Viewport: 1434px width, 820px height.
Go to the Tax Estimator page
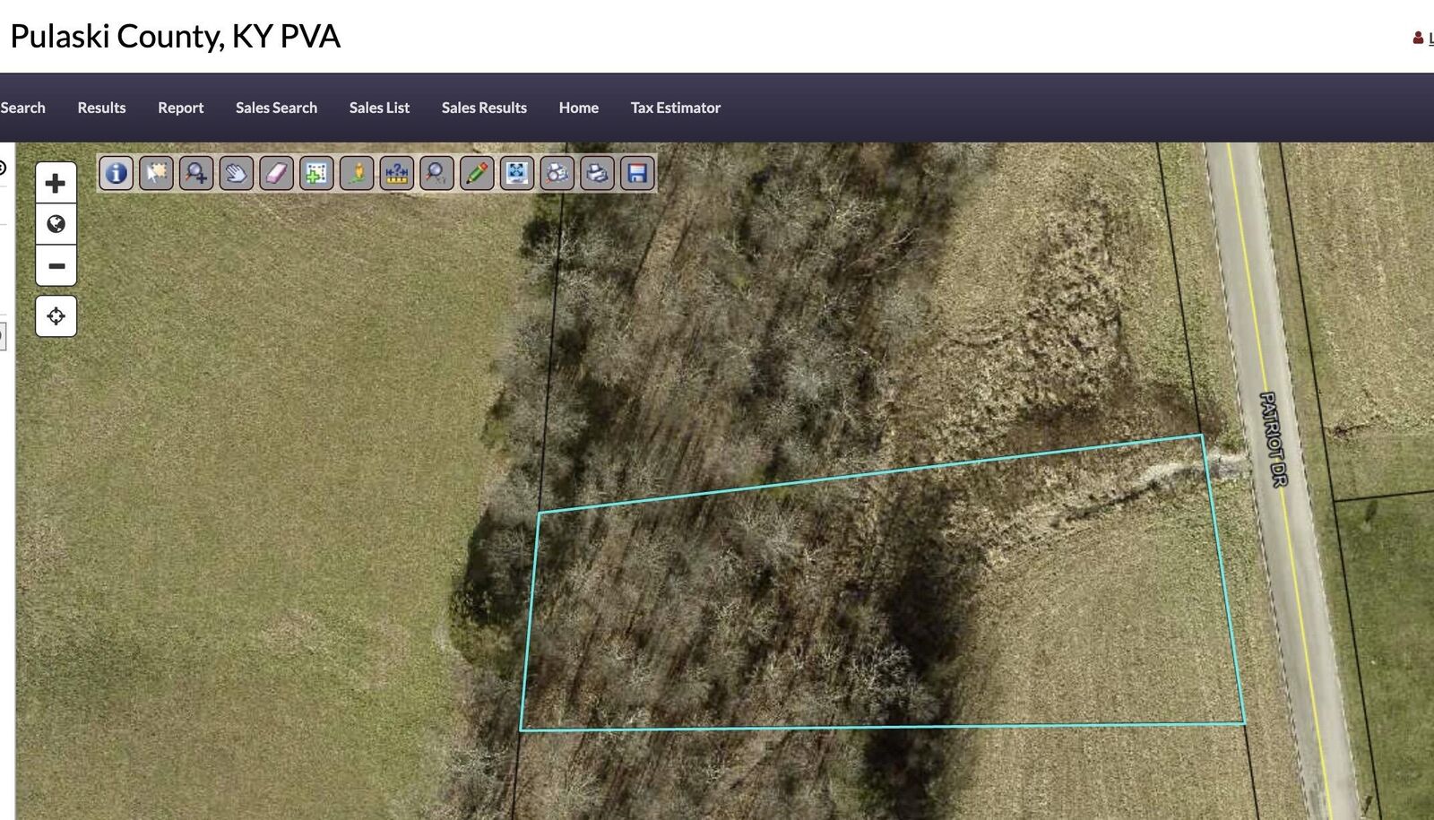pyautogui.click(x=675, y=108)
